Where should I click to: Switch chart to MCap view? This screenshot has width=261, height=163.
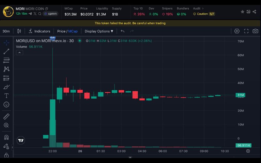point(73,31)
